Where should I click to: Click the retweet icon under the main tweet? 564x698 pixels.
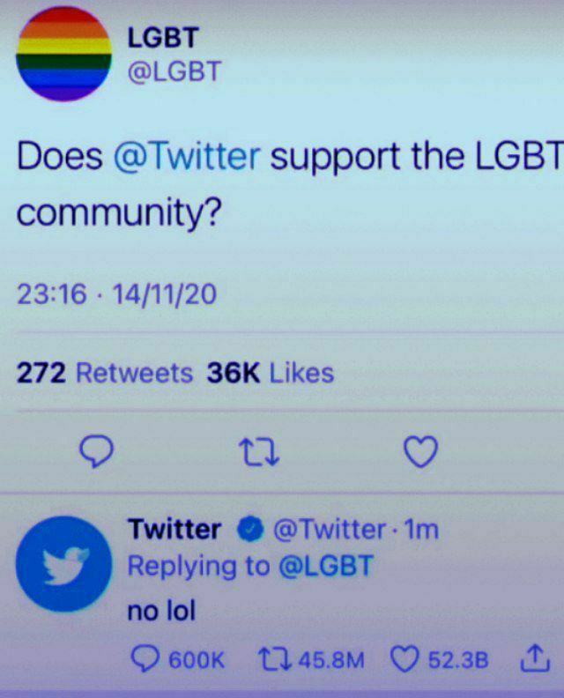[259, 452]
